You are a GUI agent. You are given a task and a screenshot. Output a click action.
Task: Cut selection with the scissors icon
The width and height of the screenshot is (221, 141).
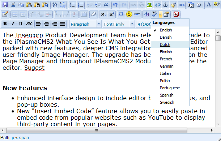click(13, 5)
